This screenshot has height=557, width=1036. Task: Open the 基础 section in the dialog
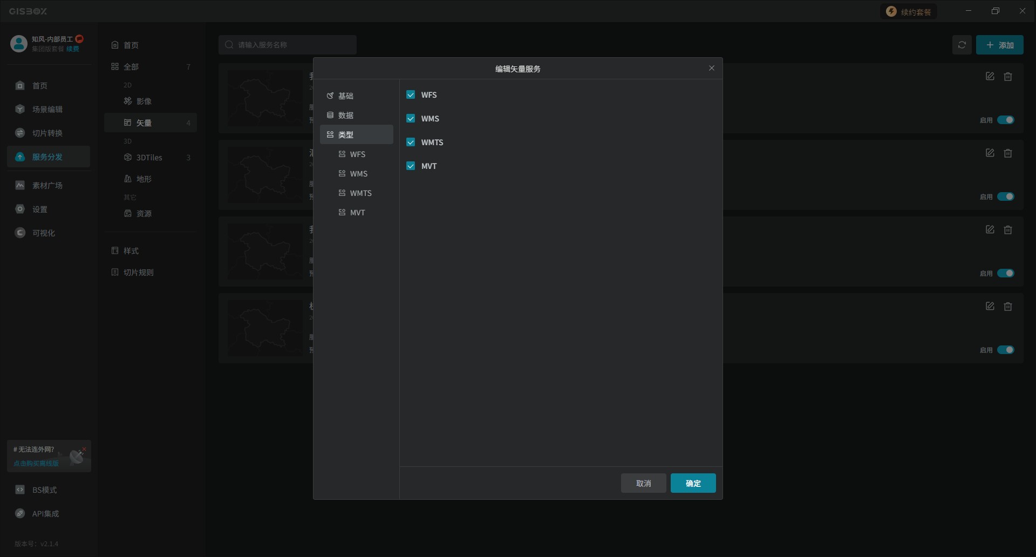click(345, 96)
